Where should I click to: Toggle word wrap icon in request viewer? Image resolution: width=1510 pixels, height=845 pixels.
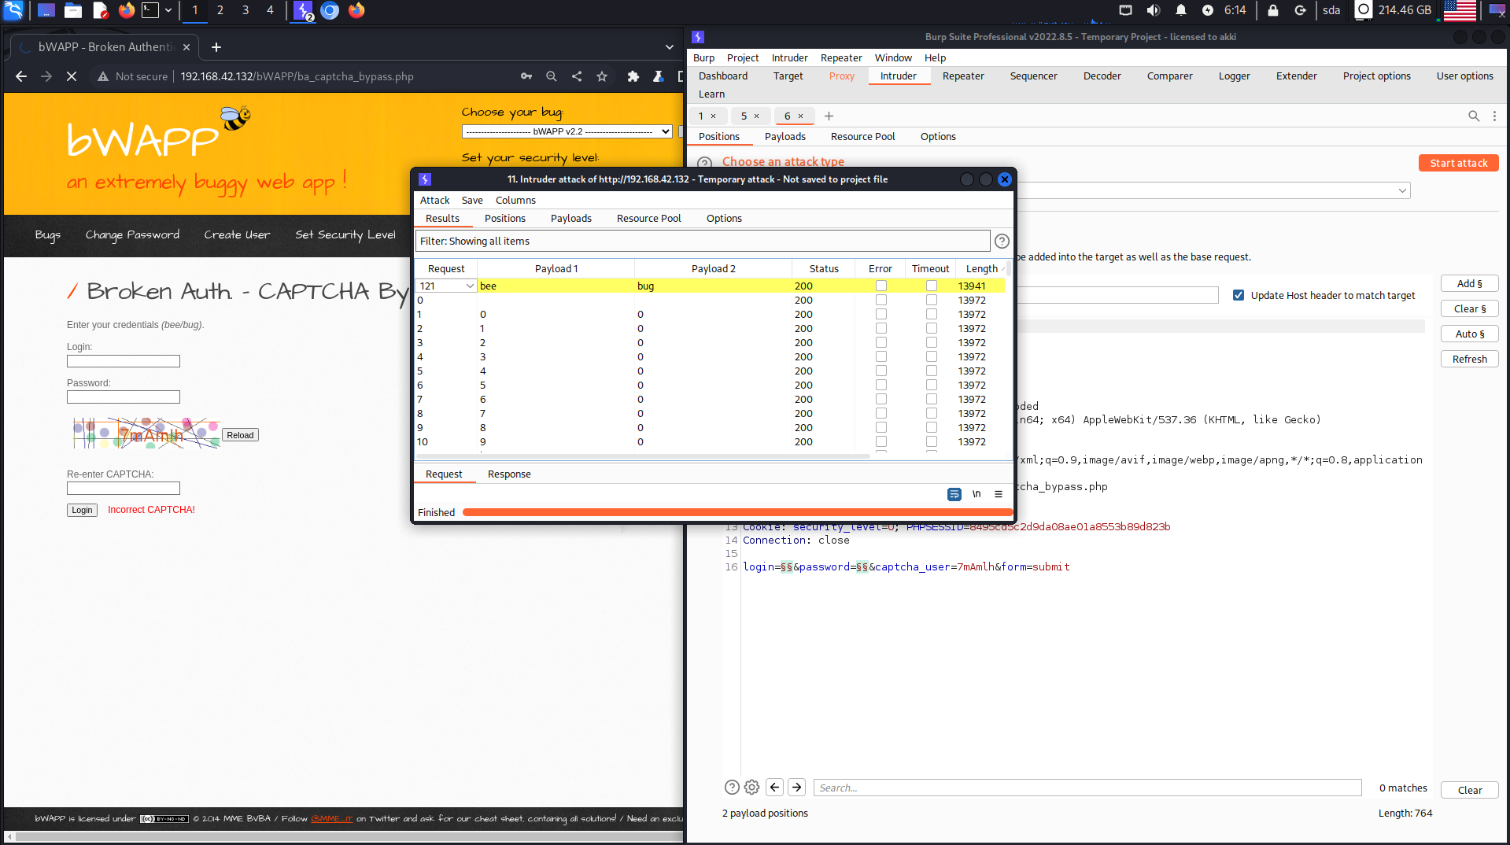954,494
